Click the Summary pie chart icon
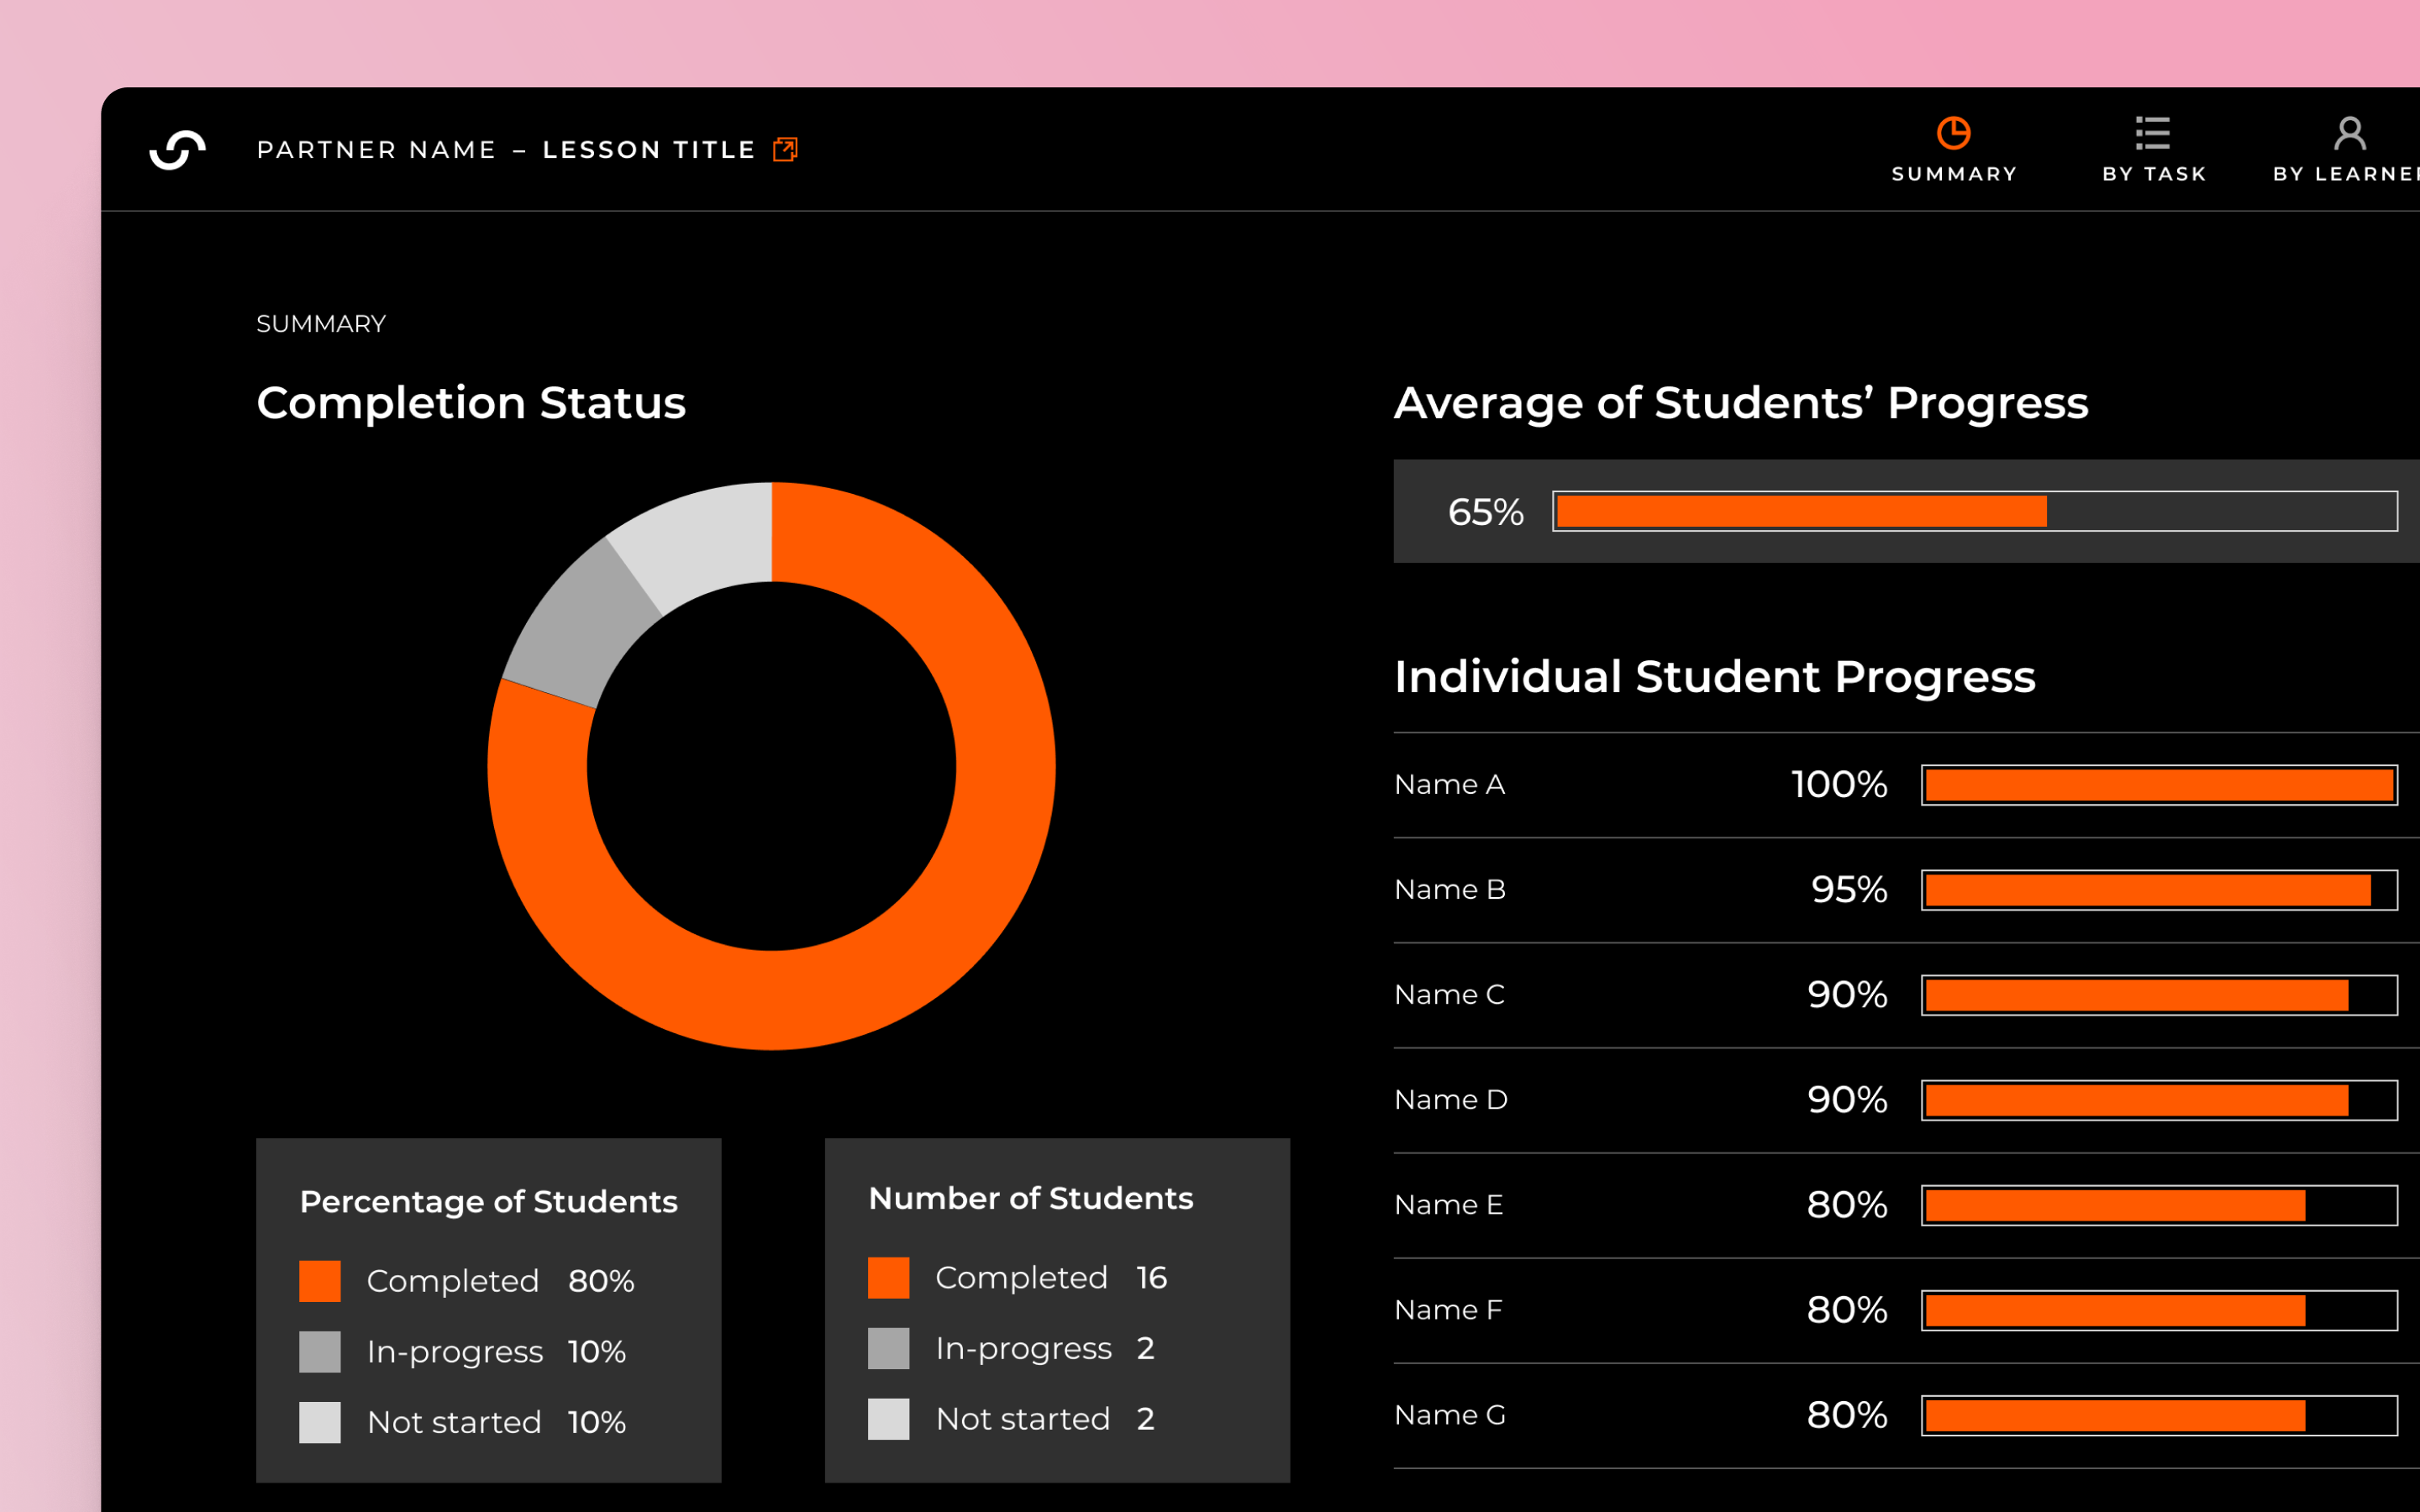The image size is (2420, 1512). [x=1953, y=133]
